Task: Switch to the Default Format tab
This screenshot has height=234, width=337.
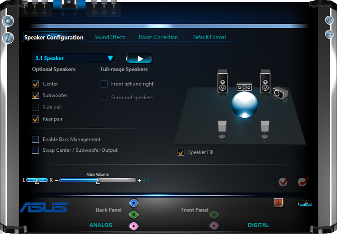Action: [209, 37]
